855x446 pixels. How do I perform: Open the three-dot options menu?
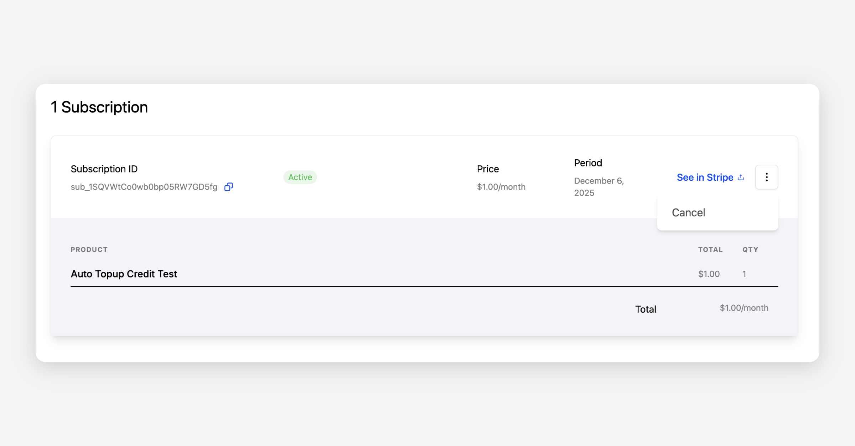pyautogui.click(x=766, y=177)
